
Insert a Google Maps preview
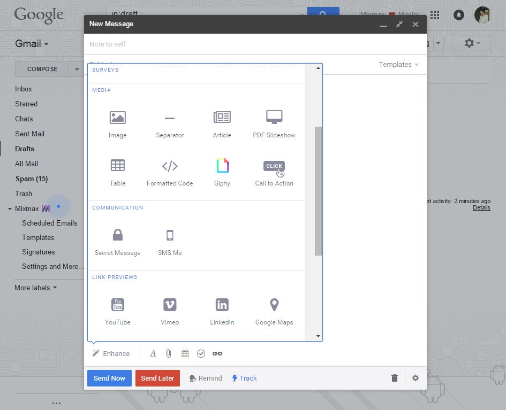274,312
